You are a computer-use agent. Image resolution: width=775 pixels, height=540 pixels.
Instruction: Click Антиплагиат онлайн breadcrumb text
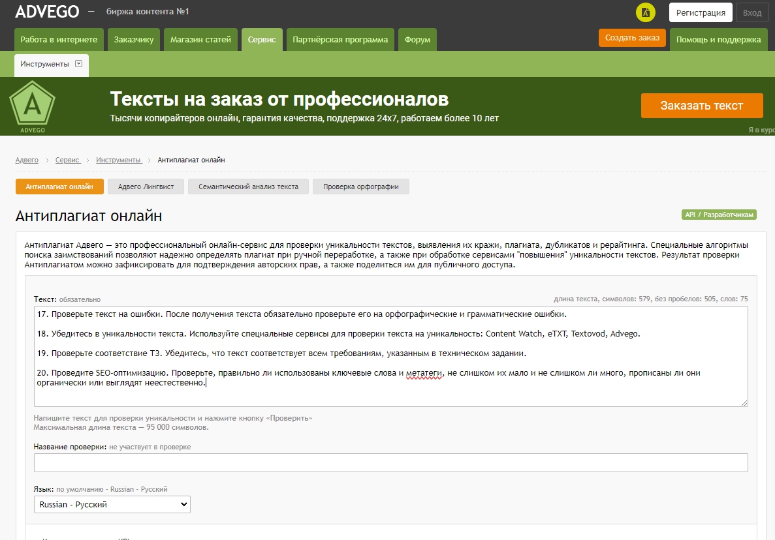[x=191, y=160]
